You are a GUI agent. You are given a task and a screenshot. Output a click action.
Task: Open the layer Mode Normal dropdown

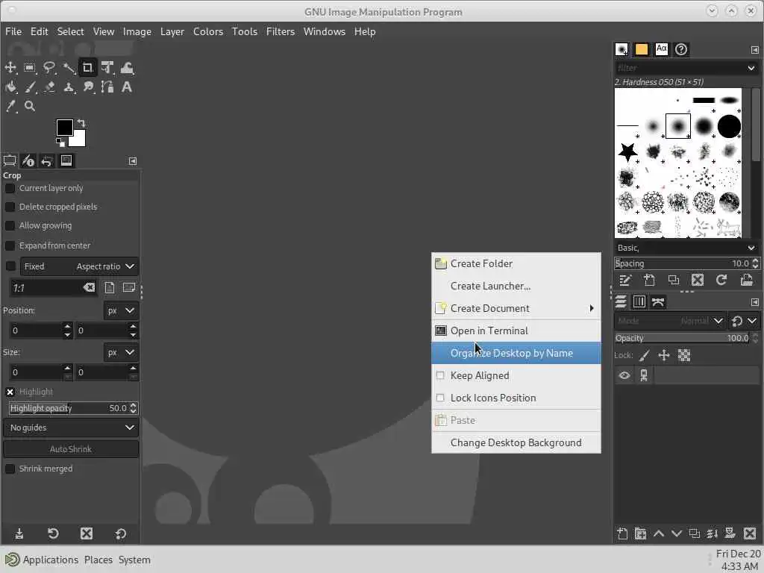[x=669, y=321]
